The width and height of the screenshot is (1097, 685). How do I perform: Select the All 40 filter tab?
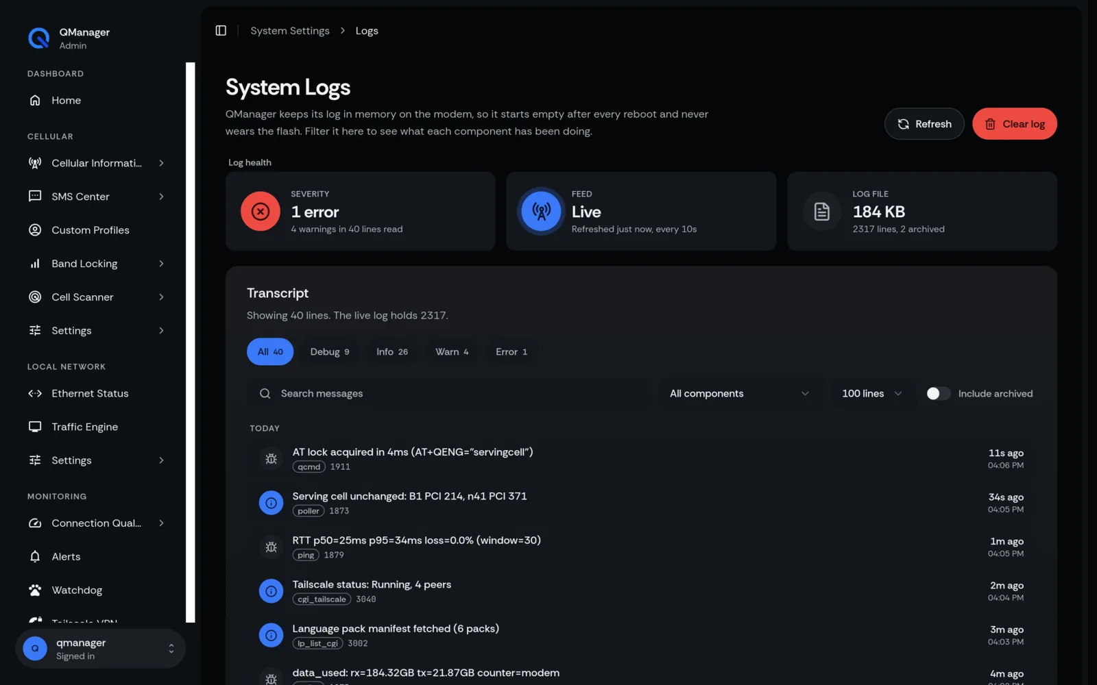pyautogui.click(x=270, y=352)
